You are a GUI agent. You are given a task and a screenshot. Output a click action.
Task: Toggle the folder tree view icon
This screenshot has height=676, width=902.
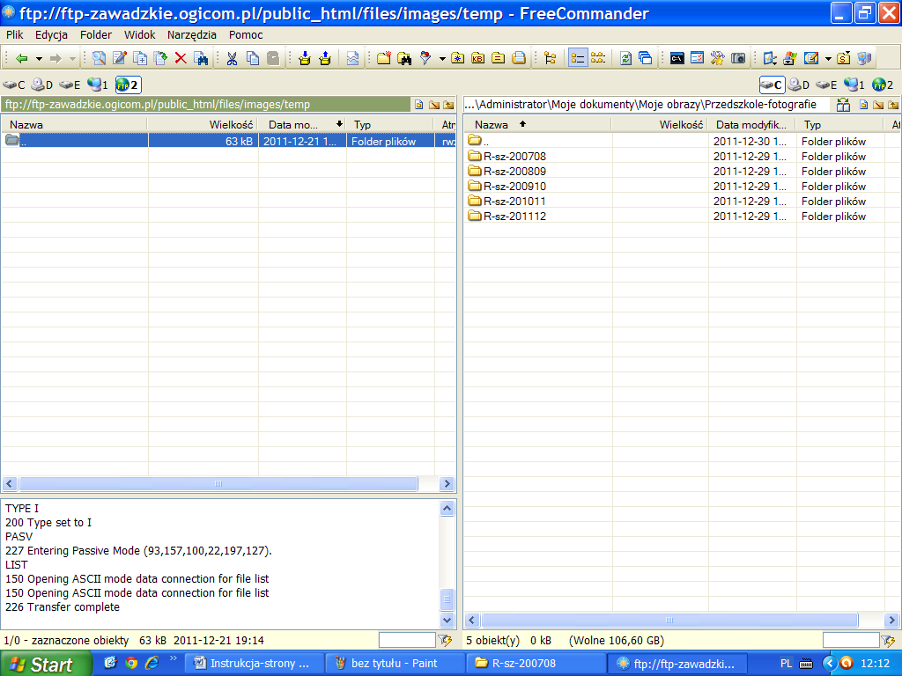coord(550,58)
